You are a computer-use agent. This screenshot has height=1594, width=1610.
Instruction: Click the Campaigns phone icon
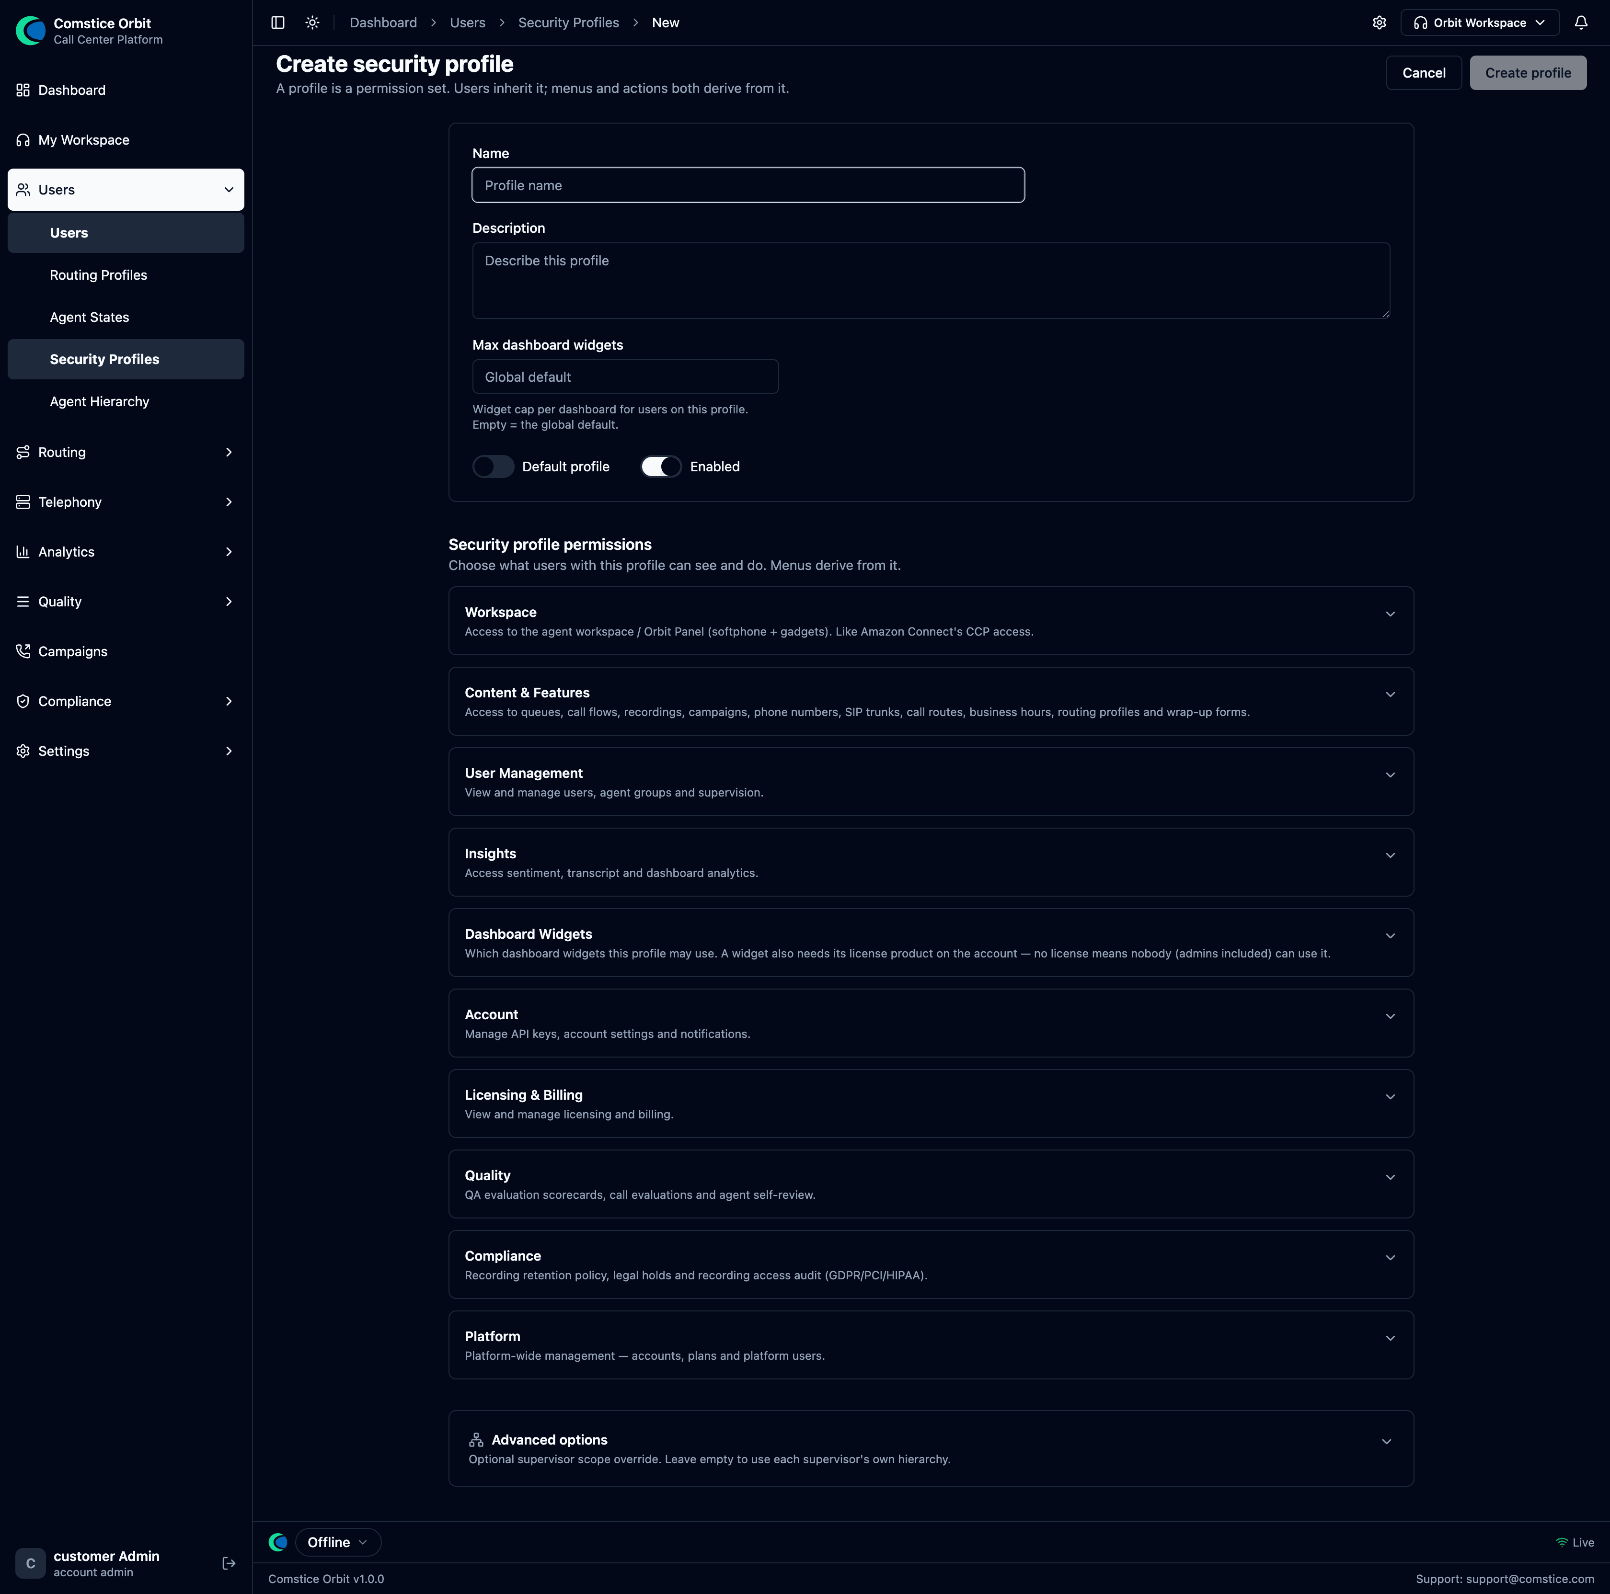point(23,651)
